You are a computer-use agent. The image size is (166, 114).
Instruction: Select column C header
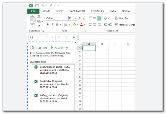point(115,44)
